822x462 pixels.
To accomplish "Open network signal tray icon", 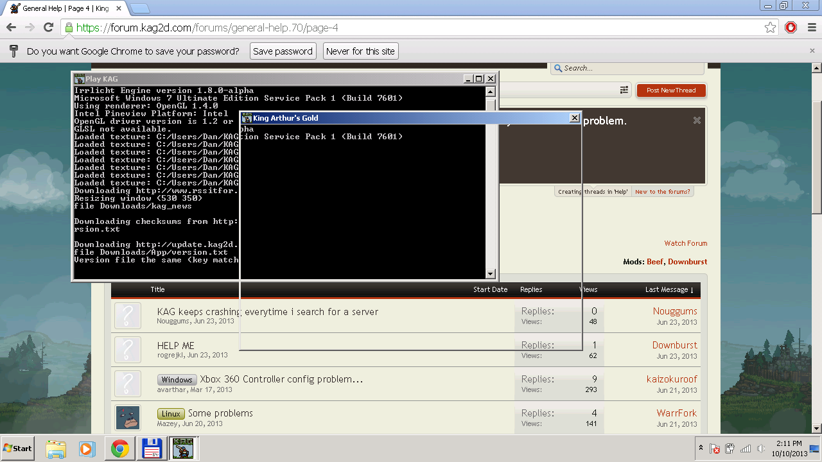I will point(746,449).
